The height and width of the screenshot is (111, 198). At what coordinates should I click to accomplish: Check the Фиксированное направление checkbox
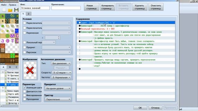pyautogui.click(x=24, y=95)
